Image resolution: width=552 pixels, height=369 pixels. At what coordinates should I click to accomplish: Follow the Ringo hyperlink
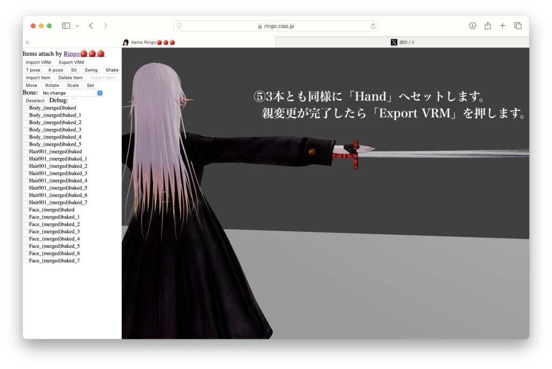[x=71, y=53]
